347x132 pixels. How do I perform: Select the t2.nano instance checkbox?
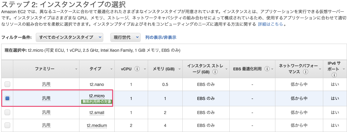8,84
